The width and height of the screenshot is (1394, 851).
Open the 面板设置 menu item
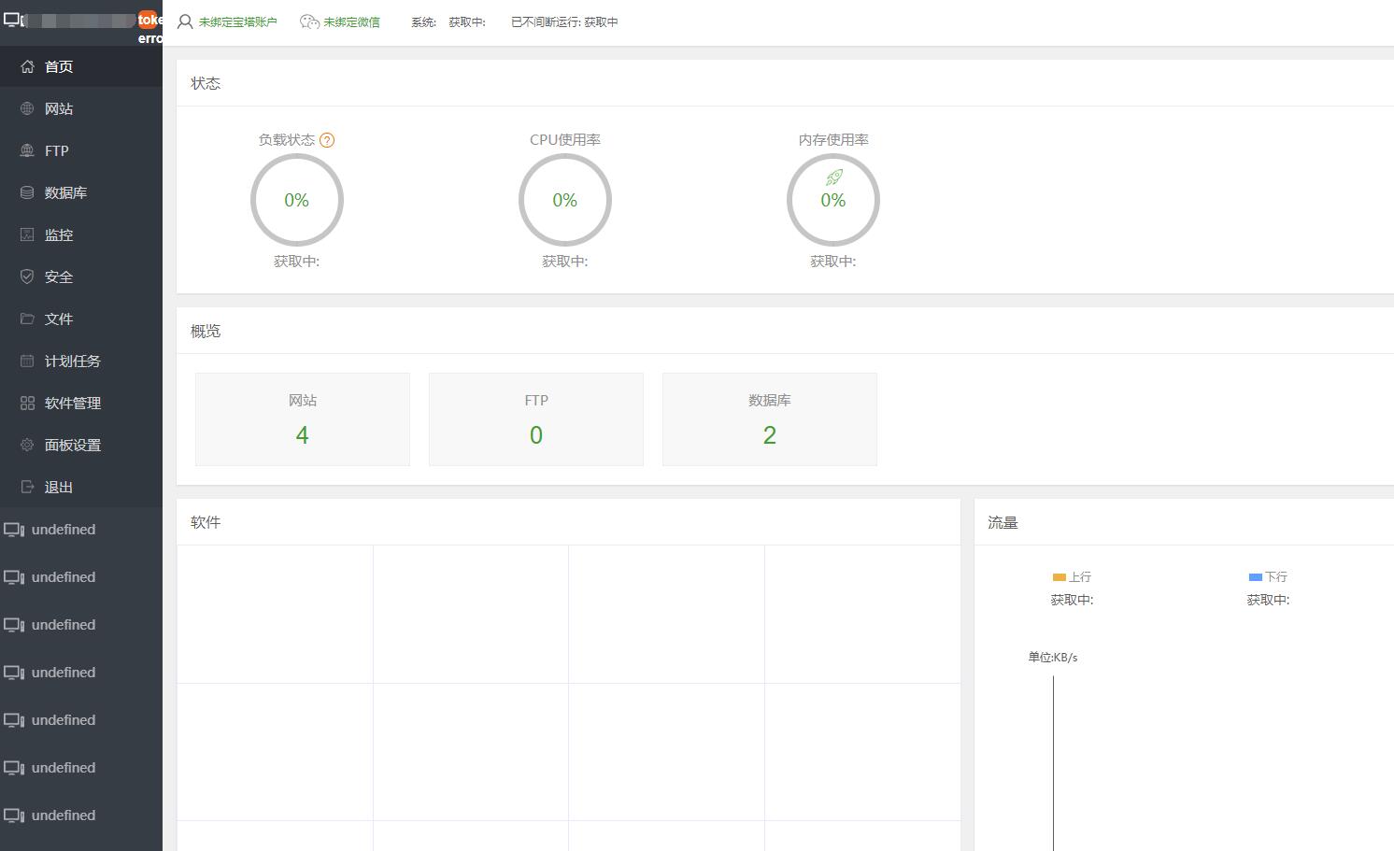81,445
